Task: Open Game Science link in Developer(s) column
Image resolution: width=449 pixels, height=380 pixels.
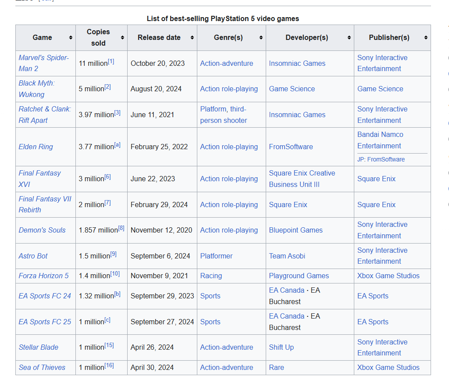Action: [292, 89]
